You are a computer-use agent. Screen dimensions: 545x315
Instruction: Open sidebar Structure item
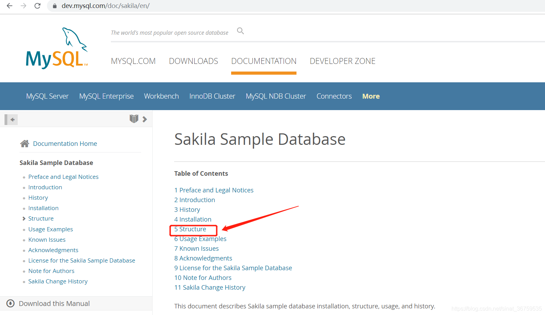pos(41,218)
